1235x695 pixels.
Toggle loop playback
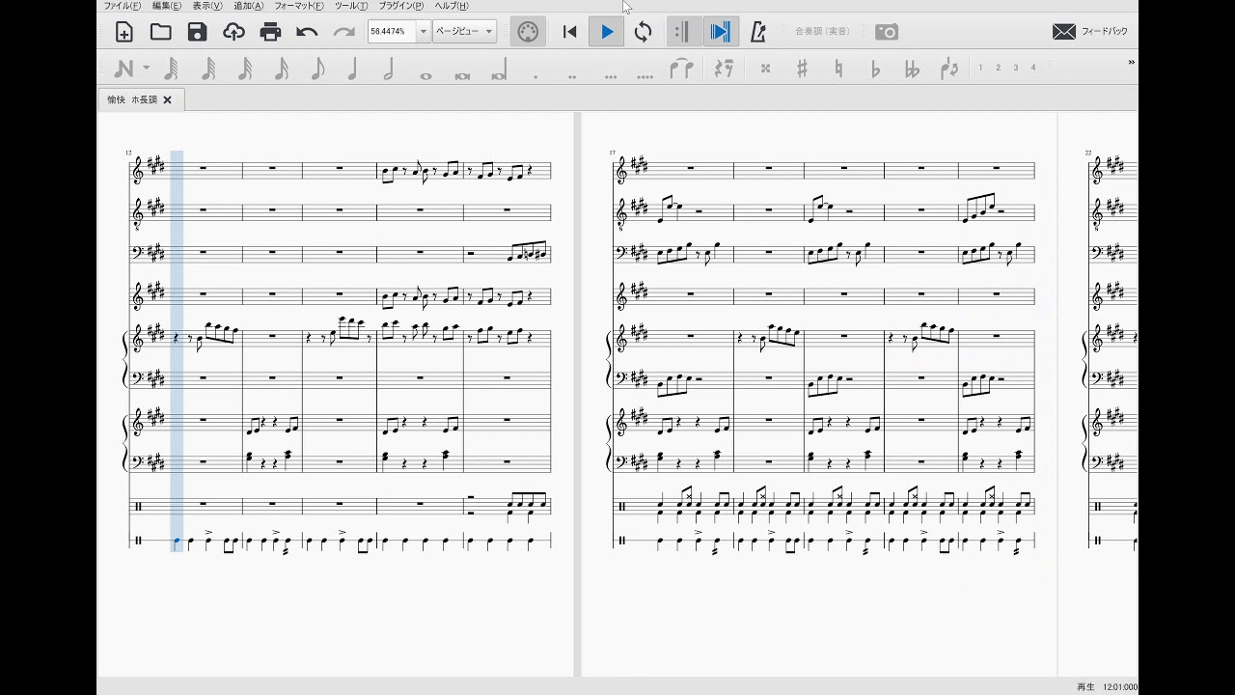click(x=644, y=32)
